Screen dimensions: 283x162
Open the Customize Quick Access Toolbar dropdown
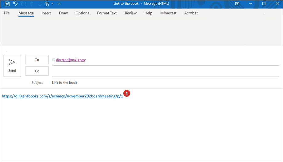59,4
